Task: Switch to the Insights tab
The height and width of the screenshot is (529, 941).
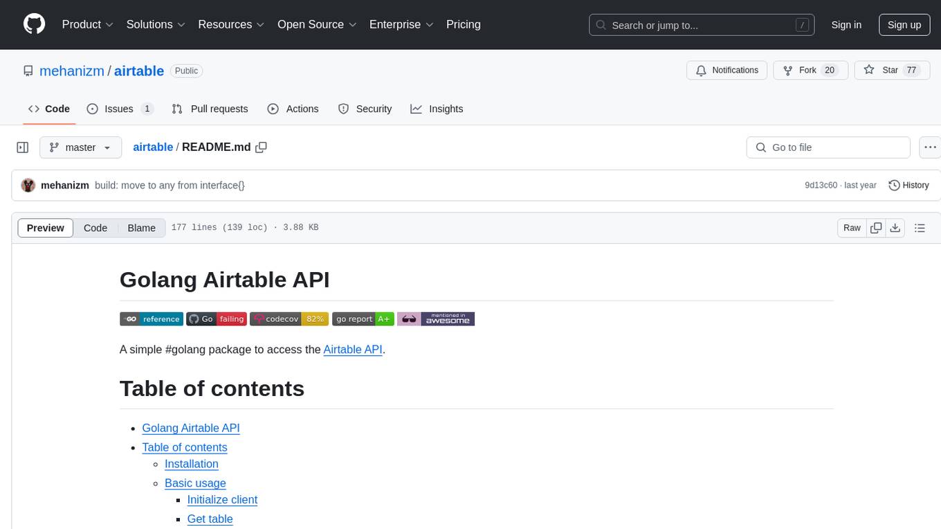Action: 437,109
